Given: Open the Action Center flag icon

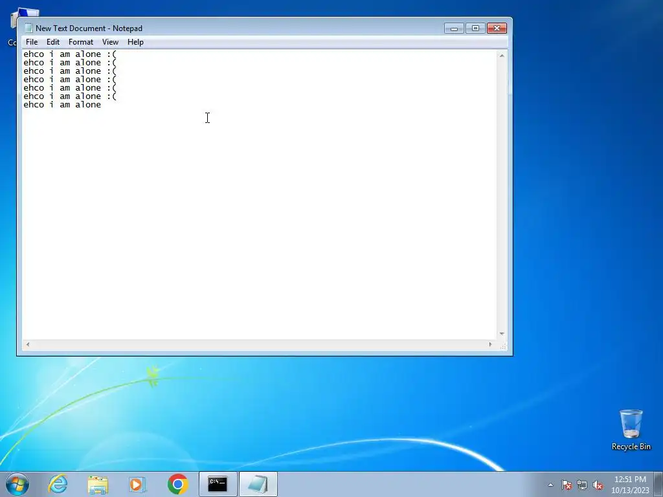Looking at the screenshot, I should pos(567,485).
